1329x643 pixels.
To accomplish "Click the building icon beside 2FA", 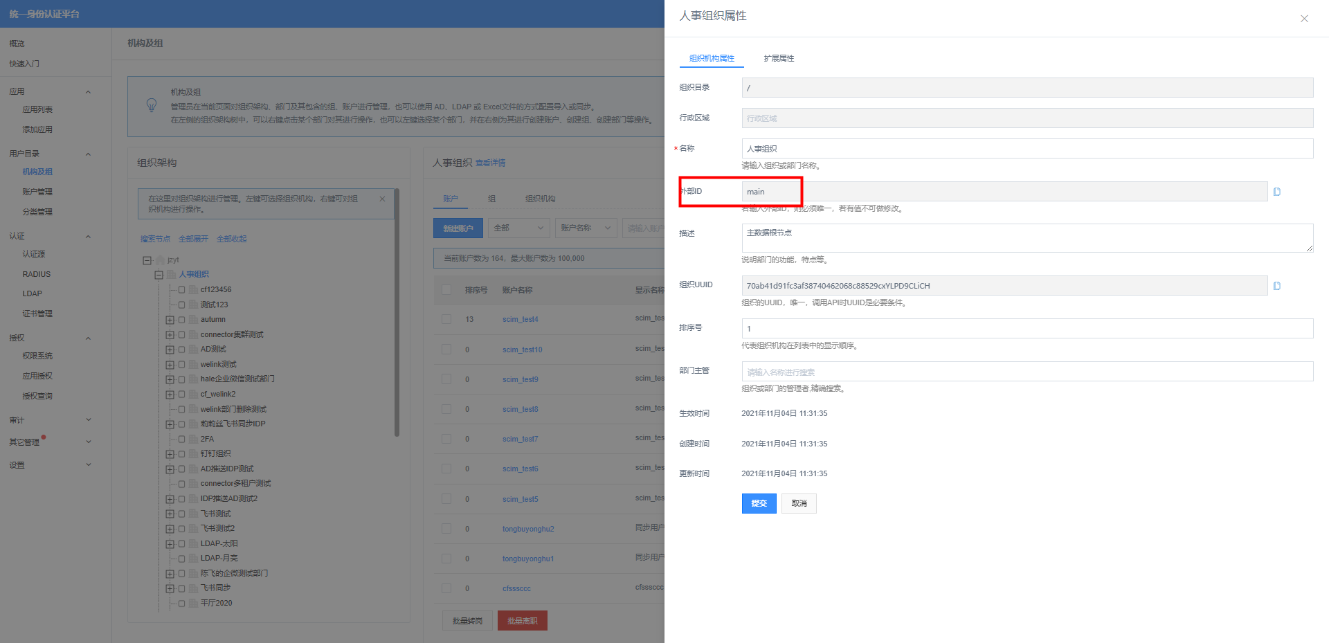I will click(193, 439).
